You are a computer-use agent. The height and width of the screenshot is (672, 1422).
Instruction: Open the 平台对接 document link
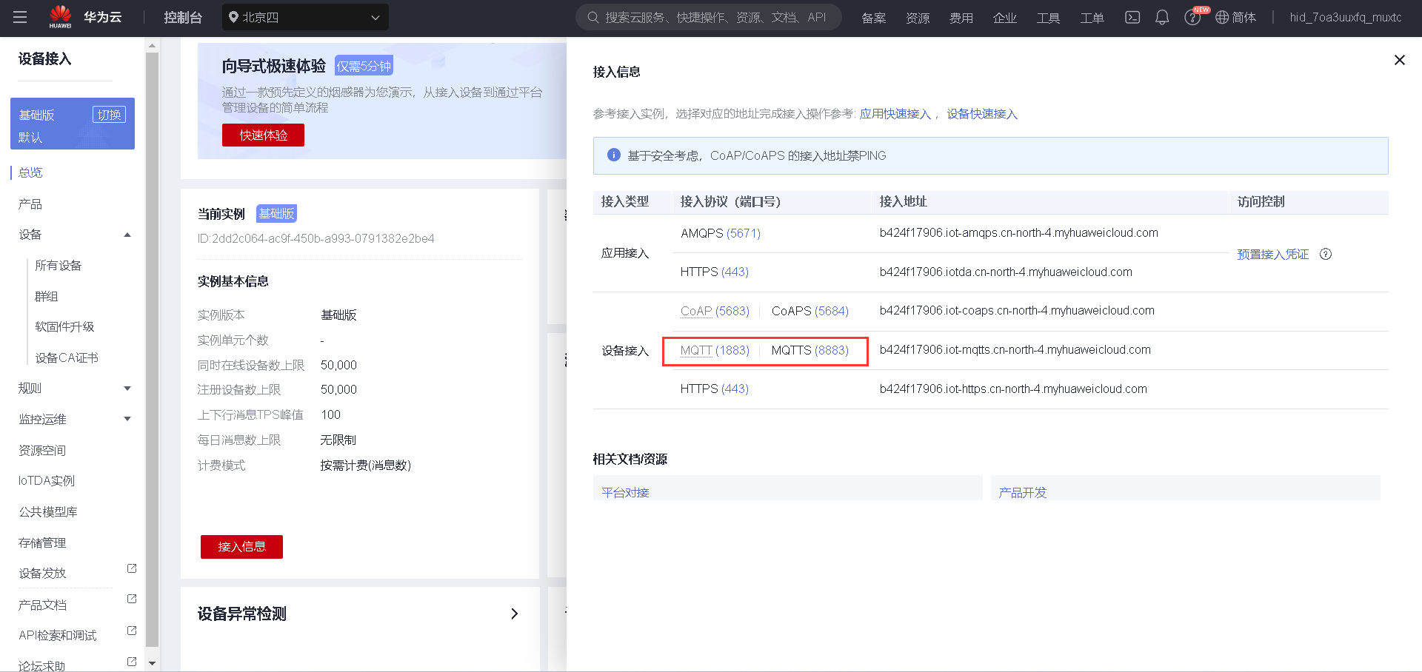pyautogui.click(x=625, y=493)
